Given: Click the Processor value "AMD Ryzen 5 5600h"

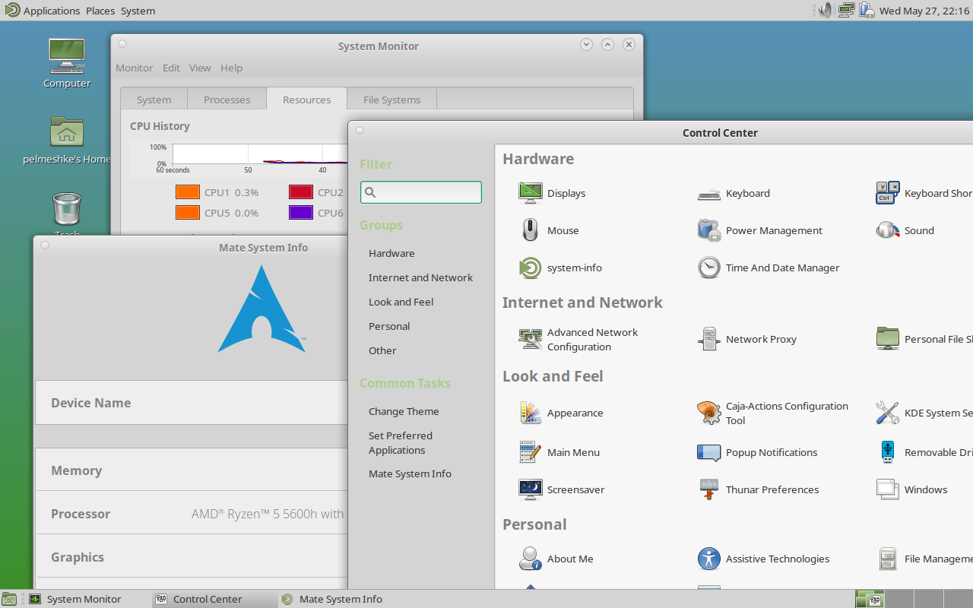Looking at the screenshot, I should point(268,514).
